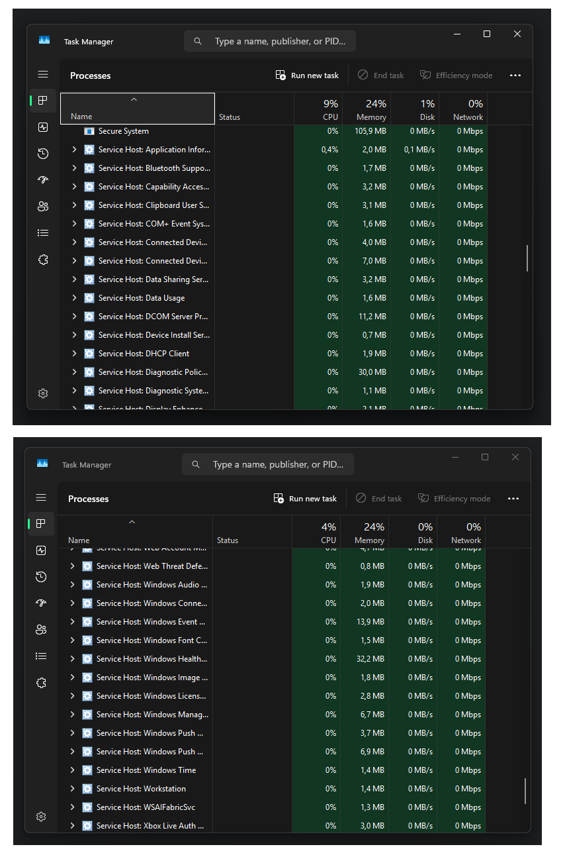Open Services page in the 9% CPU window
Image resolution: width=565 pixels, height=859 pixels.
(43, 260)
